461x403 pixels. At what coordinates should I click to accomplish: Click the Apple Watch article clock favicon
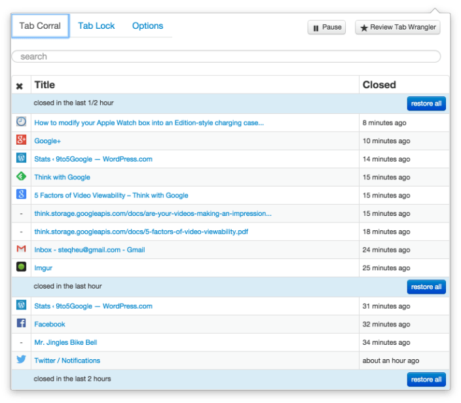[21, 122]
